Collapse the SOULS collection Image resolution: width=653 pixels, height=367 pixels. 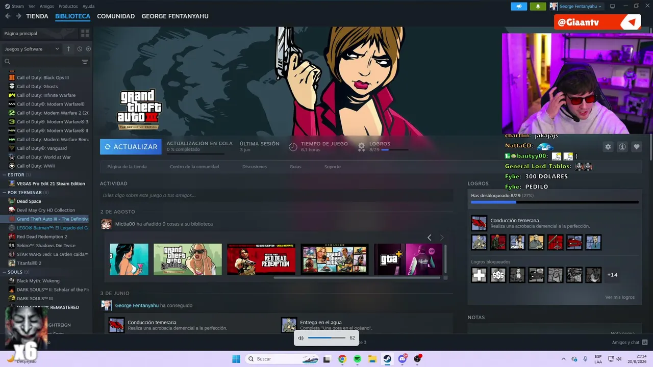(5, 272)
